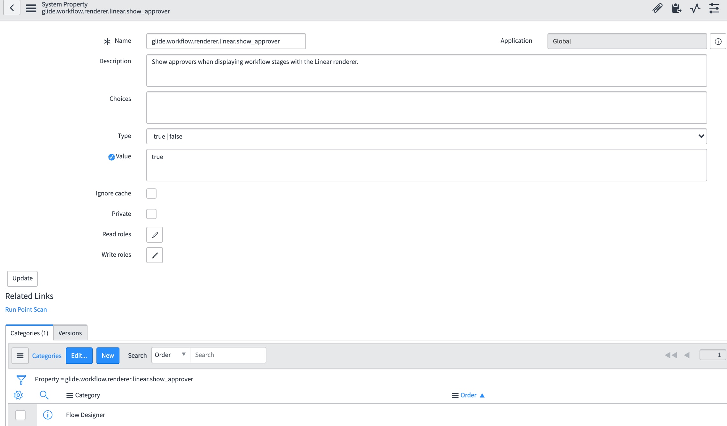Open the form context menu hamburger icon
Image resolution: width=727 pixels, height=426 pixels.
[x=31, y=8]
